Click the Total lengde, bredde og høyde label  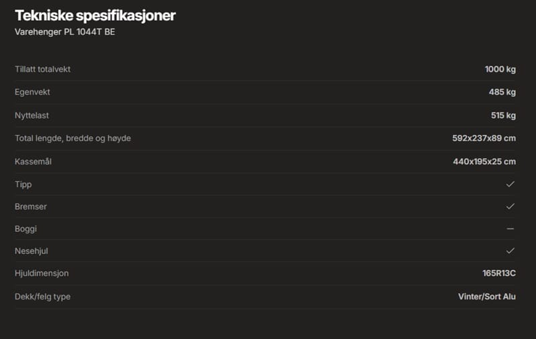(x=72, y=138)
